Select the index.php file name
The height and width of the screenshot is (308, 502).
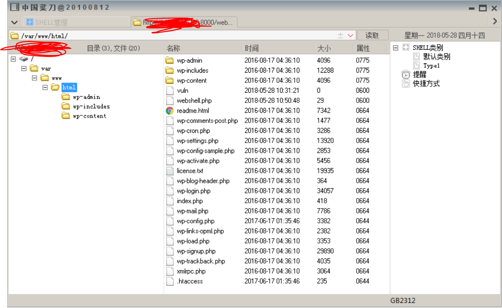click(190, 201)
